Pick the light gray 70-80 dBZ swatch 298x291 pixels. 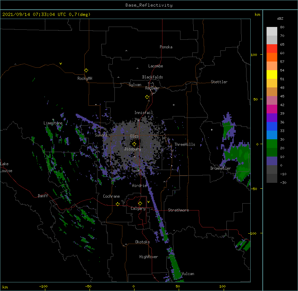pyautogui.click(x=272, y=31)
